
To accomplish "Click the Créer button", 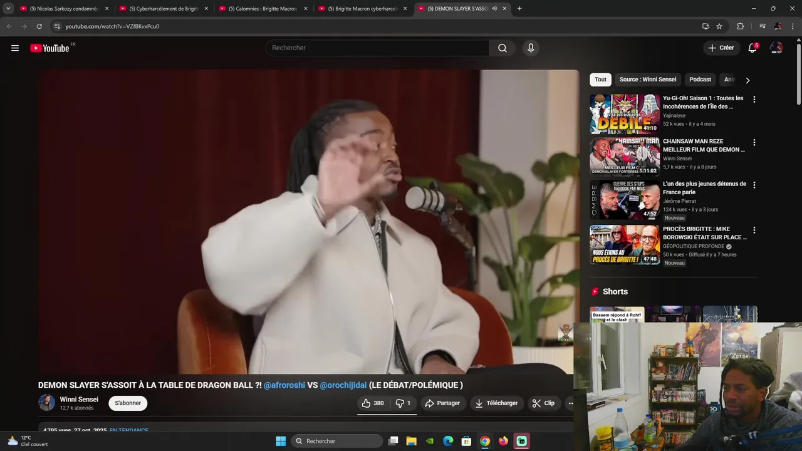I will [721, 48].
